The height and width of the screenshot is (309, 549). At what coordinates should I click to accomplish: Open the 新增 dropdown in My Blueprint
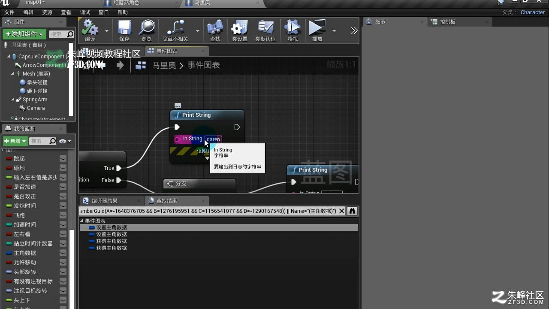click(x=15, y=141)
